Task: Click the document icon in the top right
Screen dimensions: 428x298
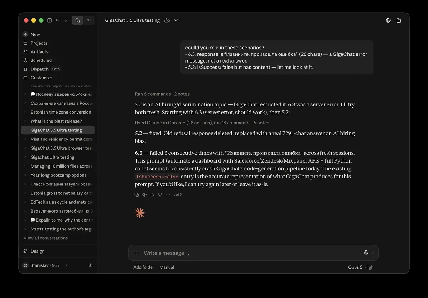Action: (399, 20)
